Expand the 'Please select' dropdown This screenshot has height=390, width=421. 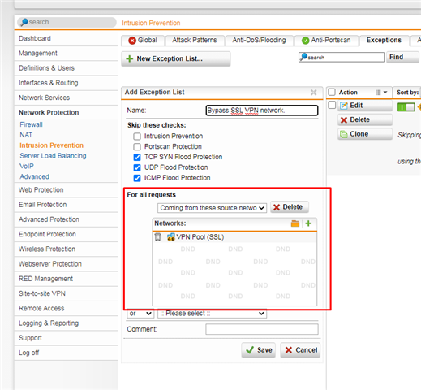(x=212, y=314)
